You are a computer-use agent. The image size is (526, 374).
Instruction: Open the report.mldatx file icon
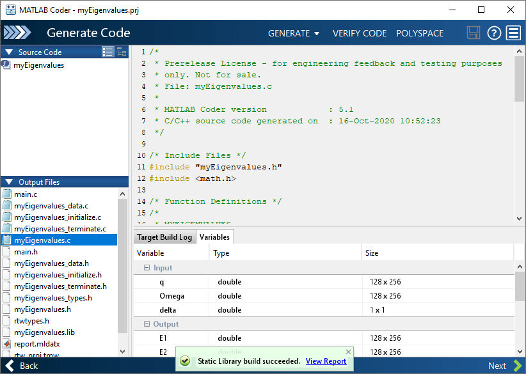click(x=6, y=343)
